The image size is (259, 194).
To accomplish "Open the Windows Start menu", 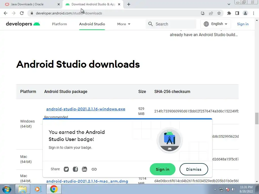I will pos(7,189).
